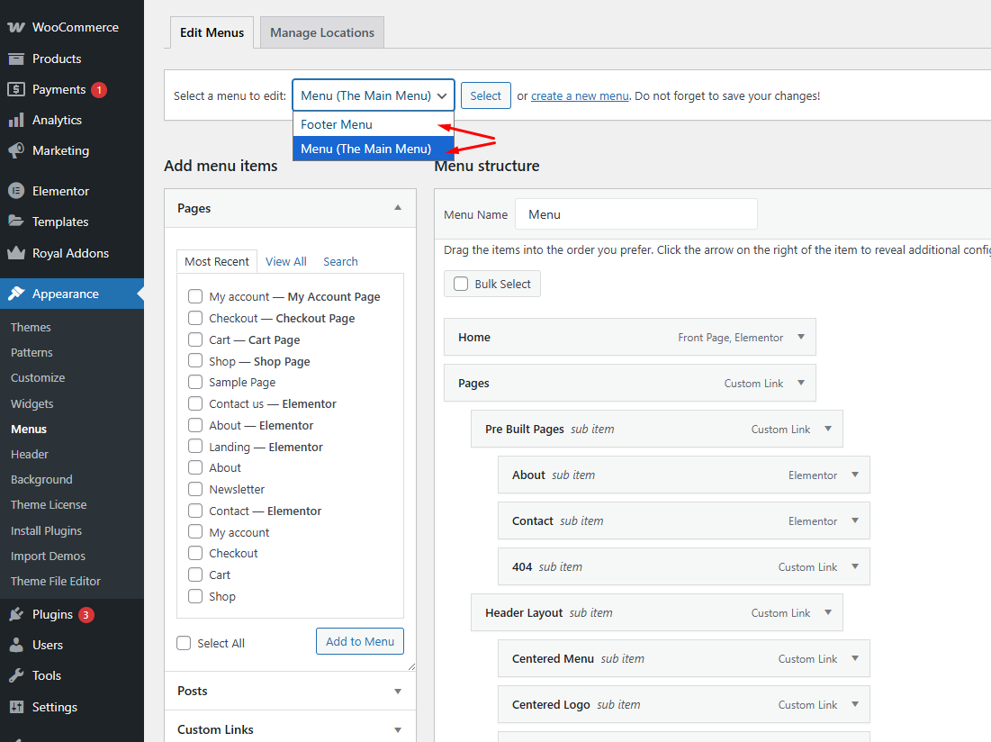991x742 pixels.
Task: Click the Plugins update badge 3
Action: pos(86,615)
